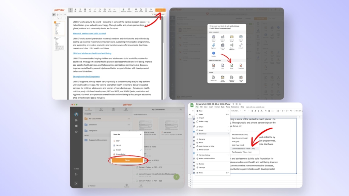Expand the Email submenu in File menu
The width and height of the screenshot is (349, 196).
[213, 130]
